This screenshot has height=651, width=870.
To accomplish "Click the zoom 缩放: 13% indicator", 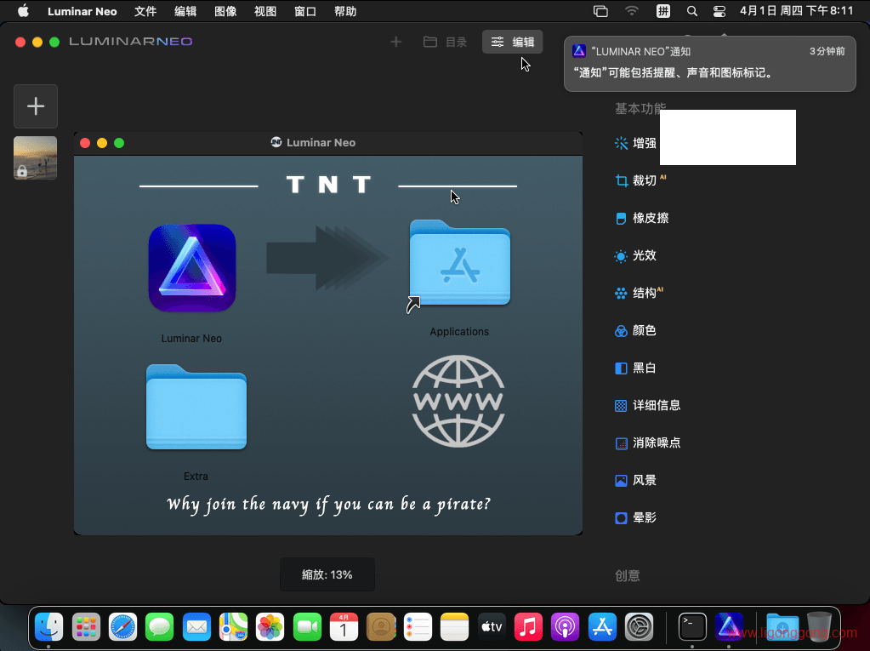I will pyautogui.click(x=327, y=574).
